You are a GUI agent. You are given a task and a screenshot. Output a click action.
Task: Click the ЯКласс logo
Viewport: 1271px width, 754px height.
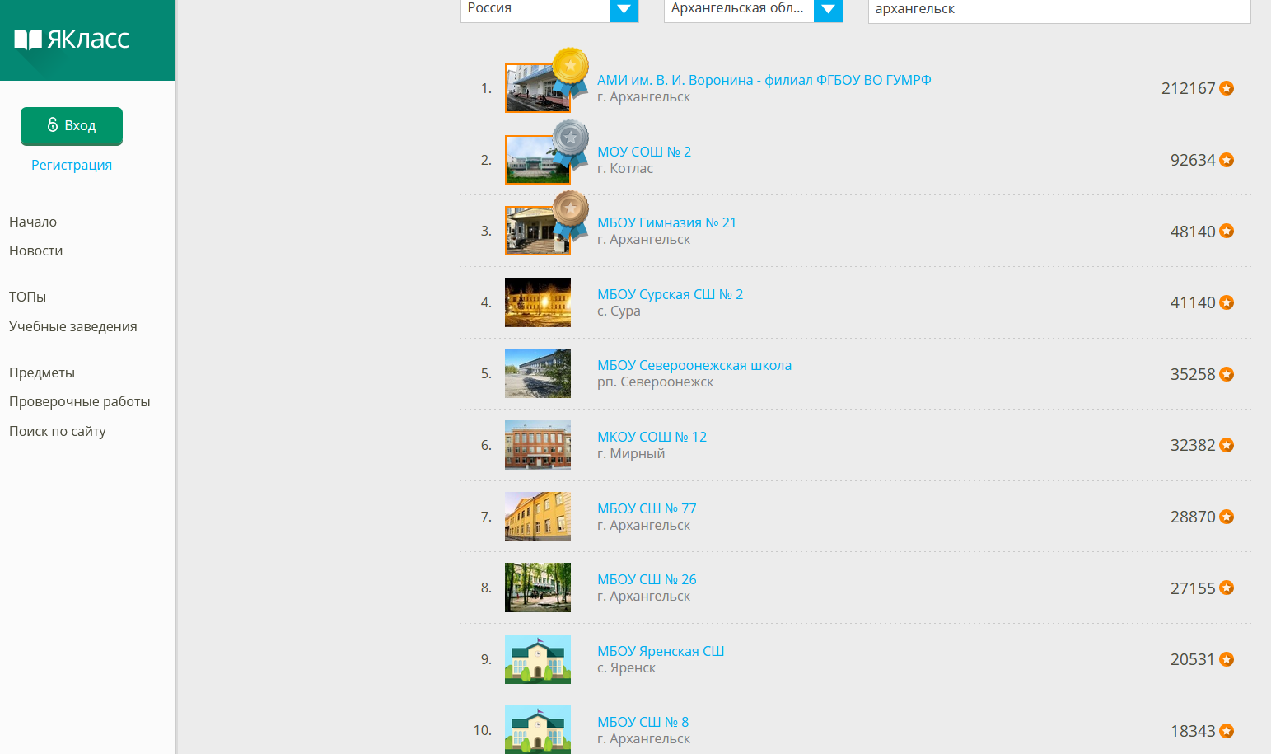pos(72,39)
